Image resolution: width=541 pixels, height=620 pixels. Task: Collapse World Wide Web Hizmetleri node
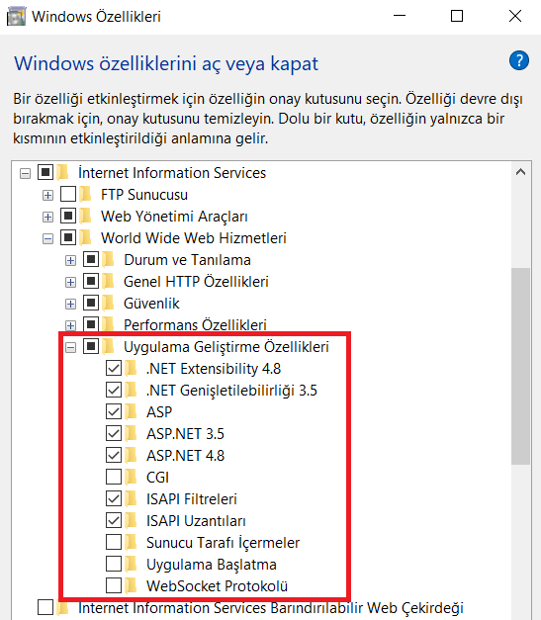coord(47,239)
